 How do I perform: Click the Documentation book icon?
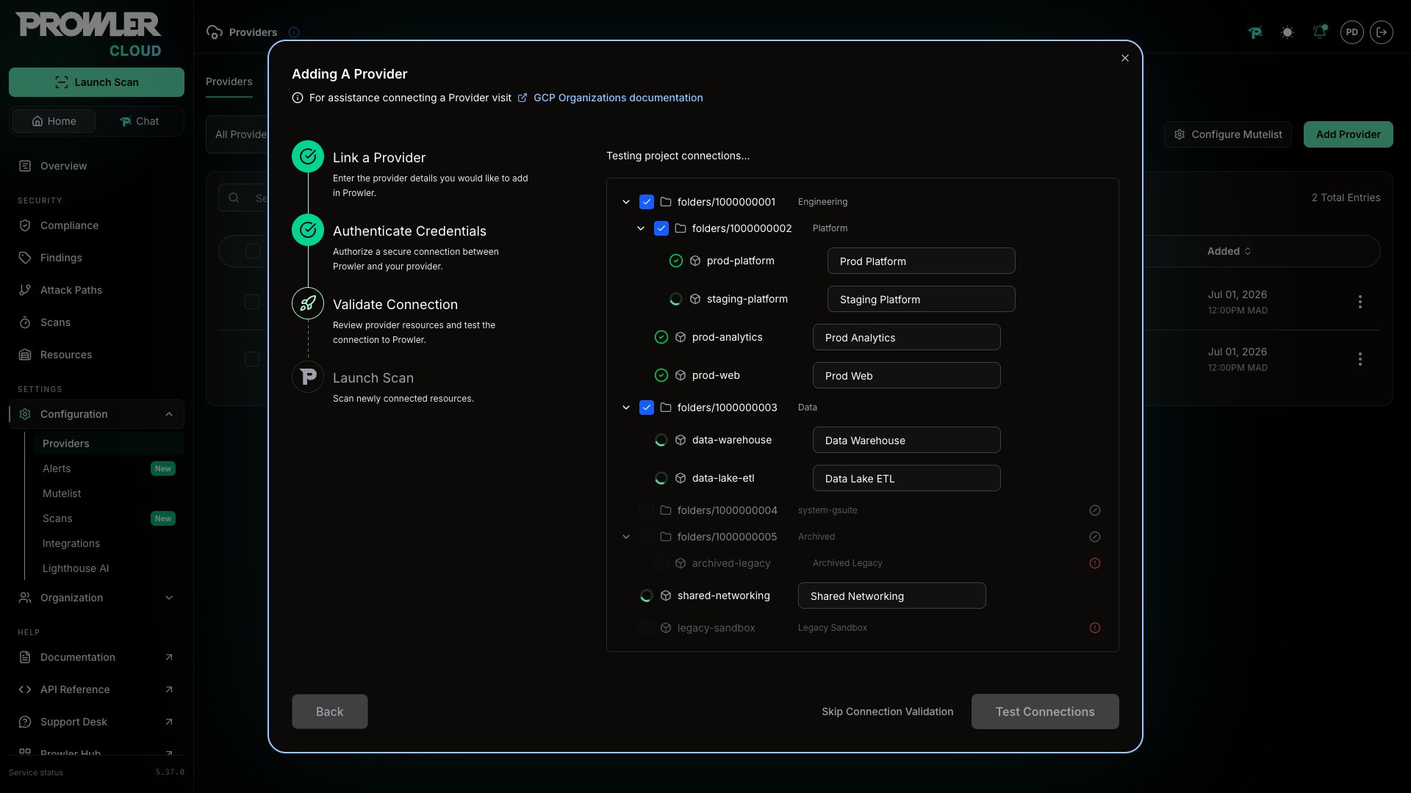point(25,657)
